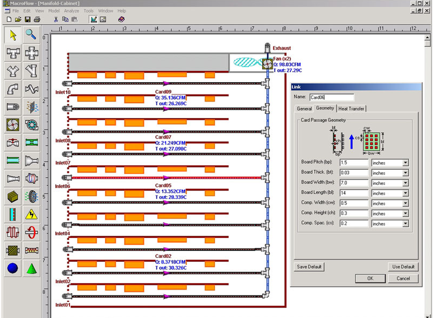Select the mesh screen filter icon

13,250
